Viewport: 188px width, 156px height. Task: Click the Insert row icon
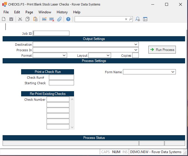[x=44, y=19]
